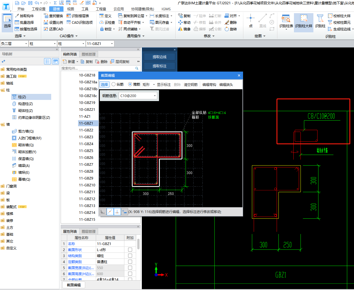Switch to the 图纸管理 tab
The image size is (354, 290).
tap(89, 54)
